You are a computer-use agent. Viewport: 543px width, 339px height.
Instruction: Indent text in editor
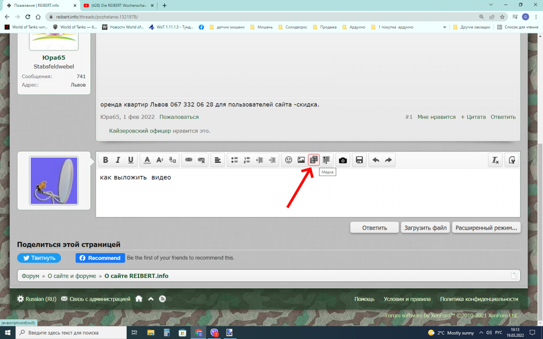[272, 160]
